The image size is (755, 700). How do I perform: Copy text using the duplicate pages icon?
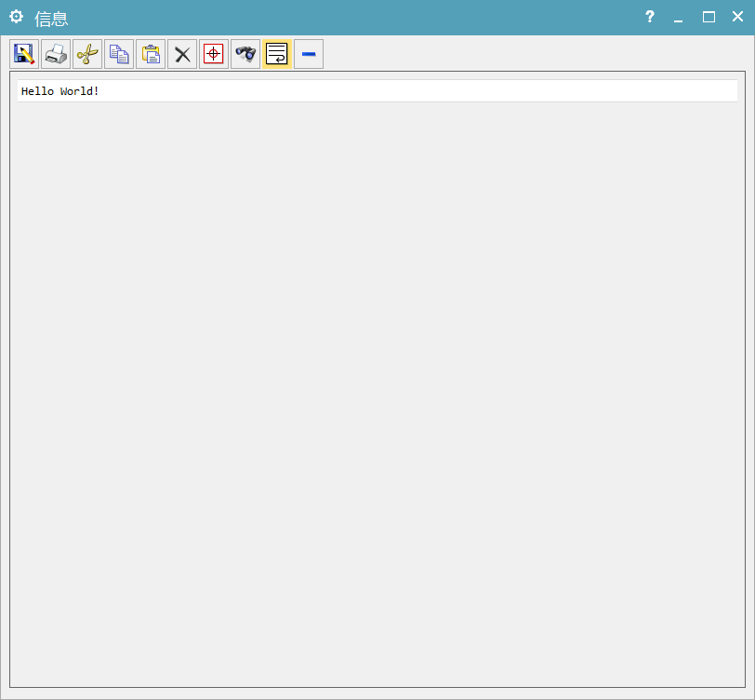point(119,54)
